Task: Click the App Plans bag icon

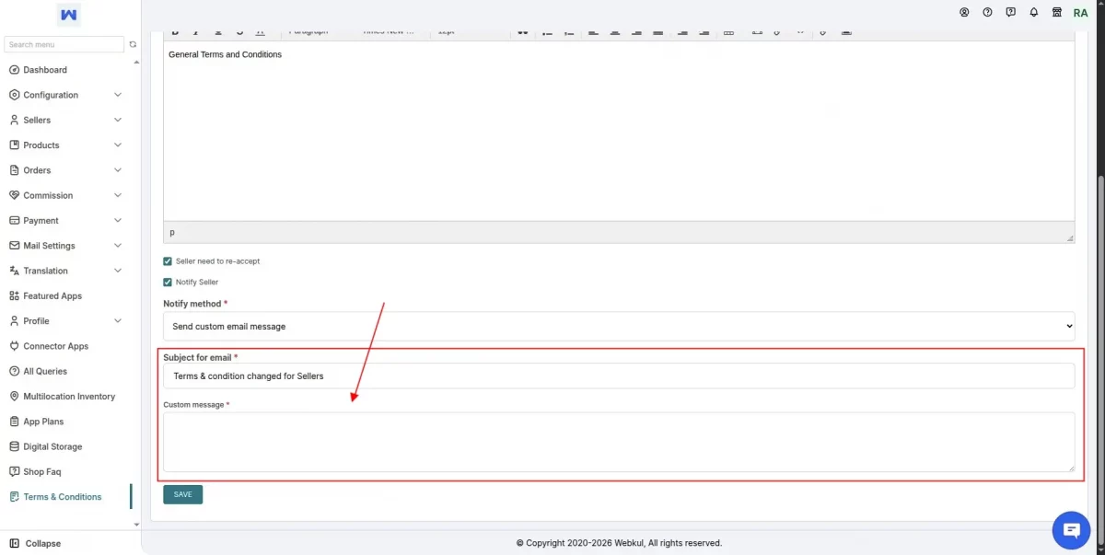Action: [x=14, y=422]
